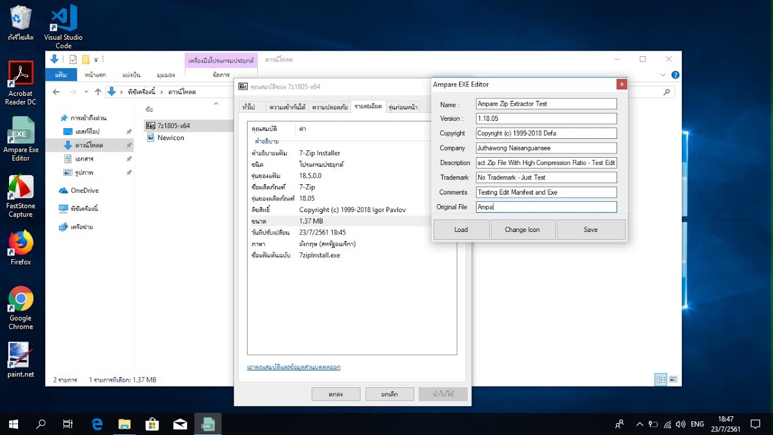Click the Copyright input field
The image size is (773, 435).
coord(546,133)
